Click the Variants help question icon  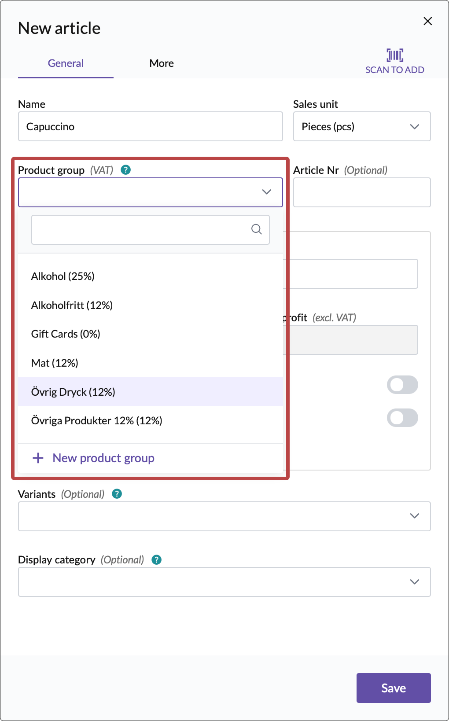coord(117,494)
